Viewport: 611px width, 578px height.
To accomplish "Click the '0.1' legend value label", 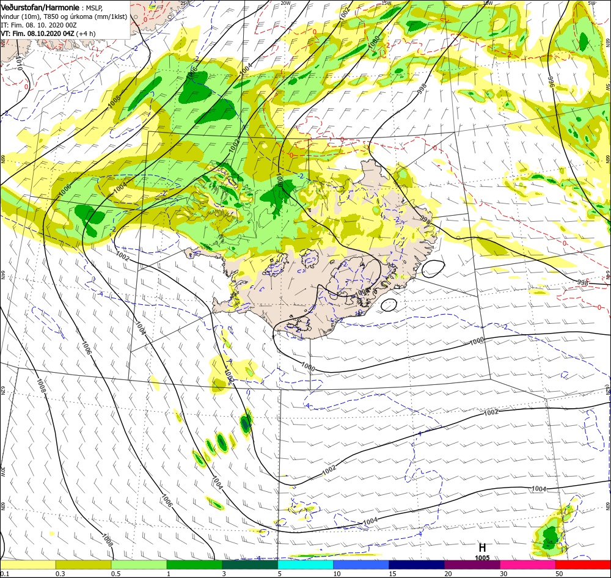I will (x=4, y=573).
